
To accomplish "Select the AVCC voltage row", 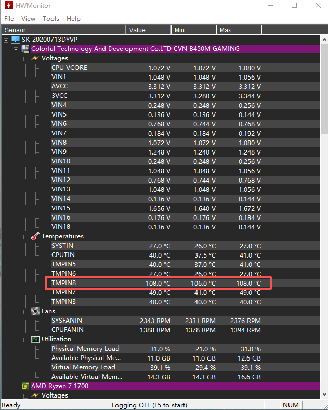I will [186, 86].
